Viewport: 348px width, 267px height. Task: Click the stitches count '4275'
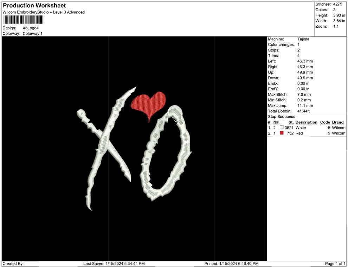pos(337,4)
